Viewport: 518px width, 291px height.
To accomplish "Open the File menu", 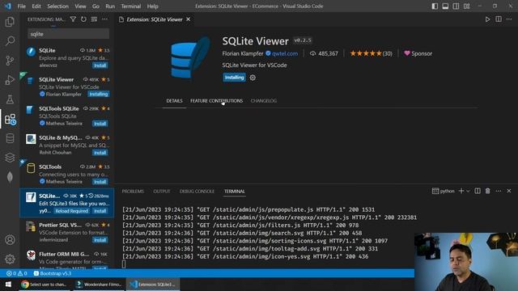I will point(22,6).
